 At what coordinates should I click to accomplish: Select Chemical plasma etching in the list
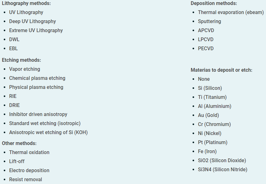37,78
